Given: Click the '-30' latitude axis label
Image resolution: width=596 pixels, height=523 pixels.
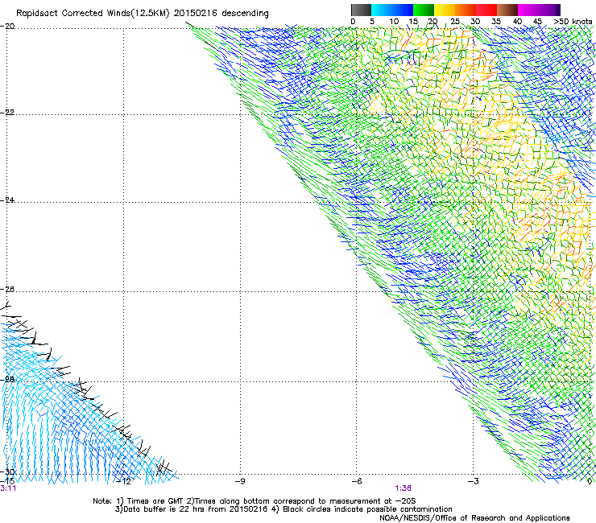Looking at the screenshot, I should pyautogui.click(x=7, y=472).
